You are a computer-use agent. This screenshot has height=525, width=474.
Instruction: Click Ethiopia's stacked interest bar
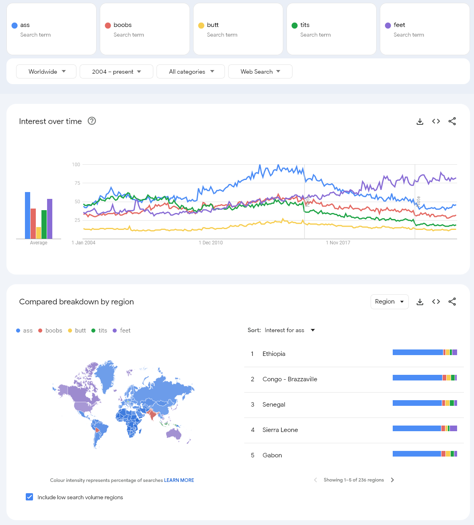click(425, 352)
